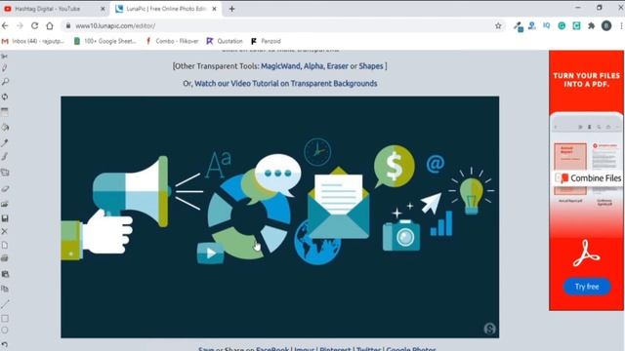Share image to FaceBook link
Screen dimensions: 625x351
pos(272,349)
